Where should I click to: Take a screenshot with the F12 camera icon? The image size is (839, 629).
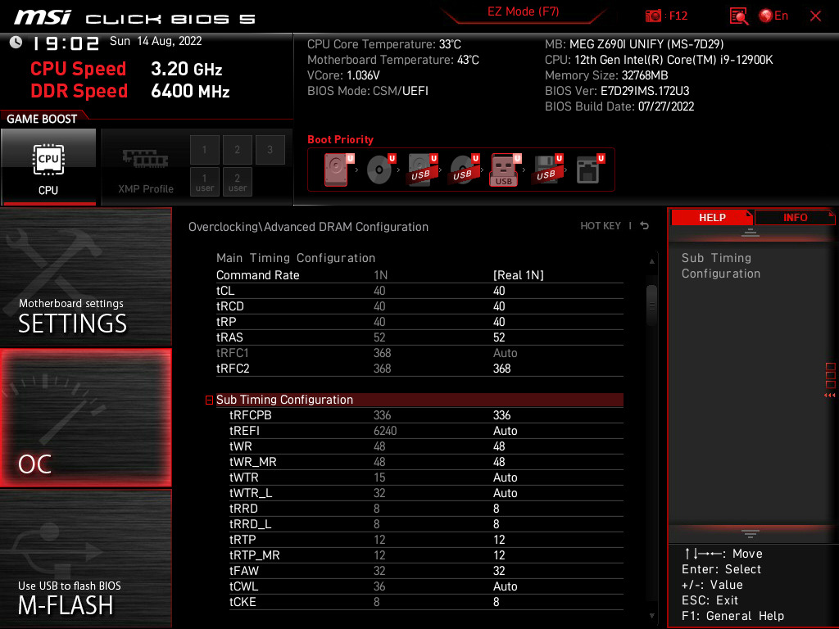(x=653, y=16)
